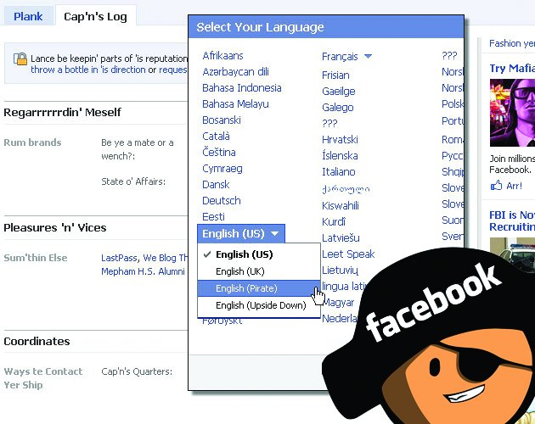The height and width of the screenshot is (424, 535).
Task: Open the Try Mafia ad thumbnail
Action: [x=512, y=113]
